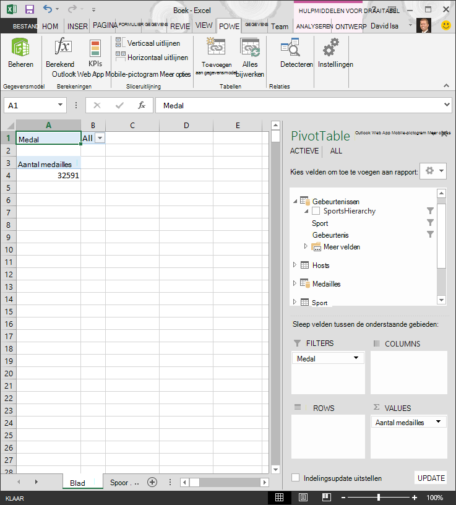The height and width of the screenshot is (505, 456).
Task: Save workbook with the floppy disk icon
Action: click(x=30, y=9)
